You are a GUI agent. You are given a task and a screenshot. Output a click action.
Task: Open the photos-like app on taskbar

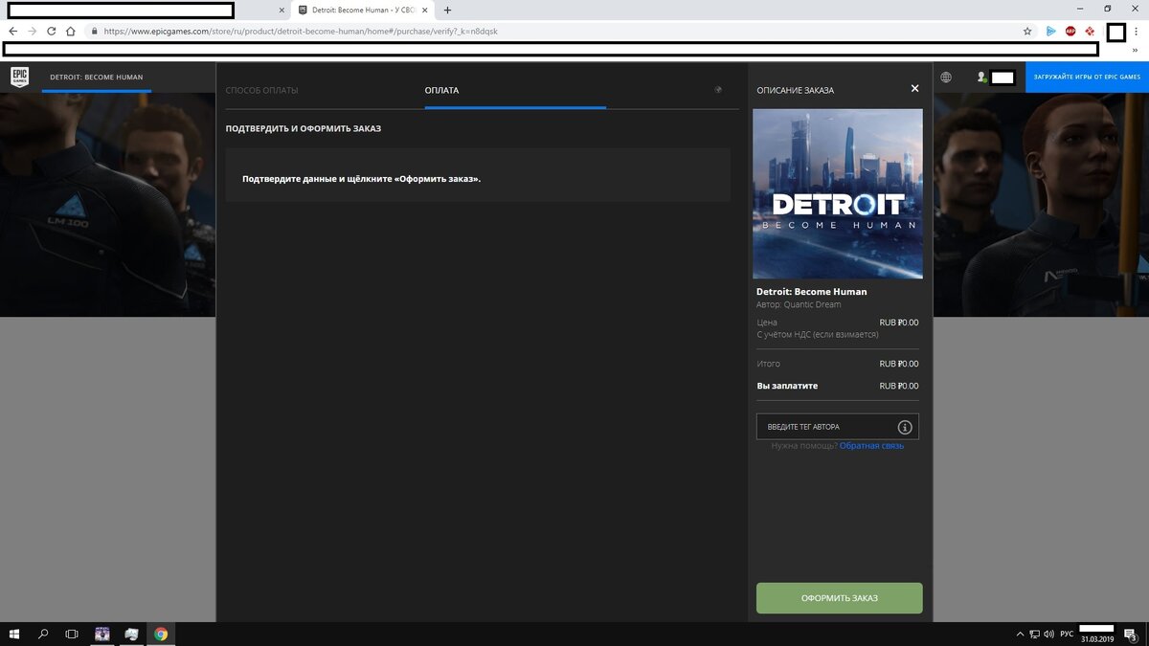[x=132, y=634]
